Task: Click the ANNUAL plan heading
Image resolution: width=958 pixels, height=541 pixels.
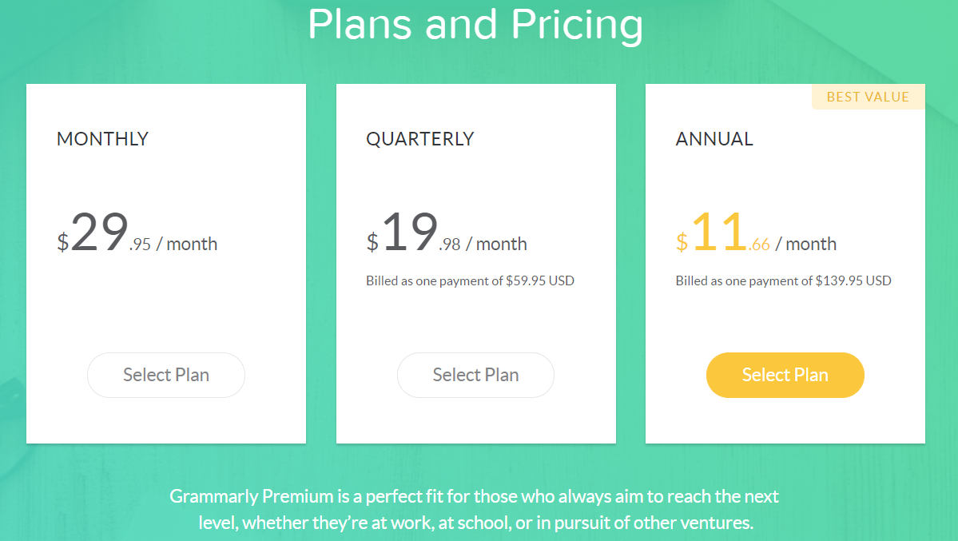Action: [x=714, y=139]
